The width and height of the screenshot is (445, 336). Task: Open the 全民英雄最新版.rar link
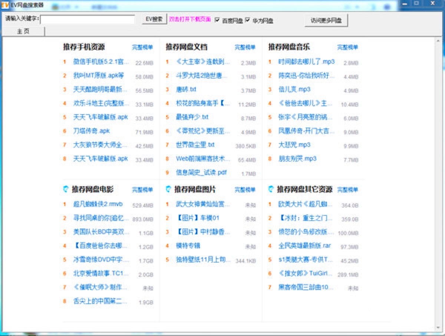click(x=304, y=245)
